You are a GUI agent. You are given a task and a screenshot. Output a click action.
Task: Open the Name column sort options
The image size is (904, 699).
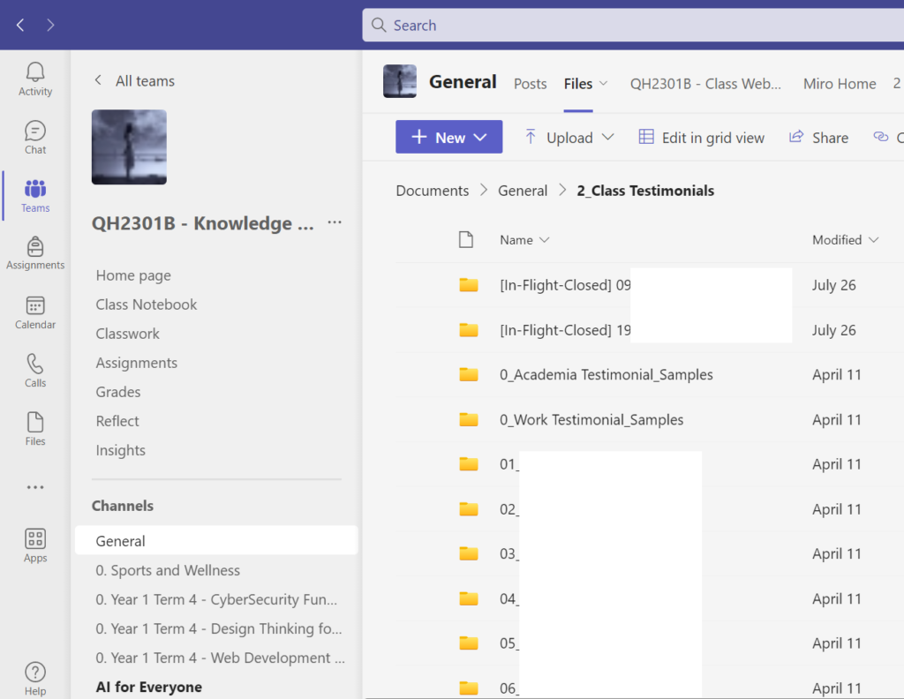524,240
